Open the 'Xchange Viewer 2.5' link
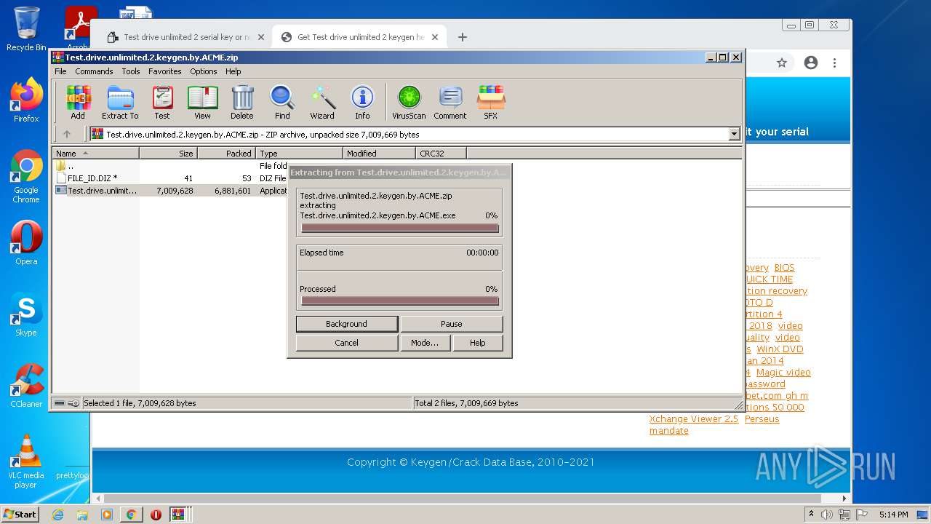 click(694, 419)
